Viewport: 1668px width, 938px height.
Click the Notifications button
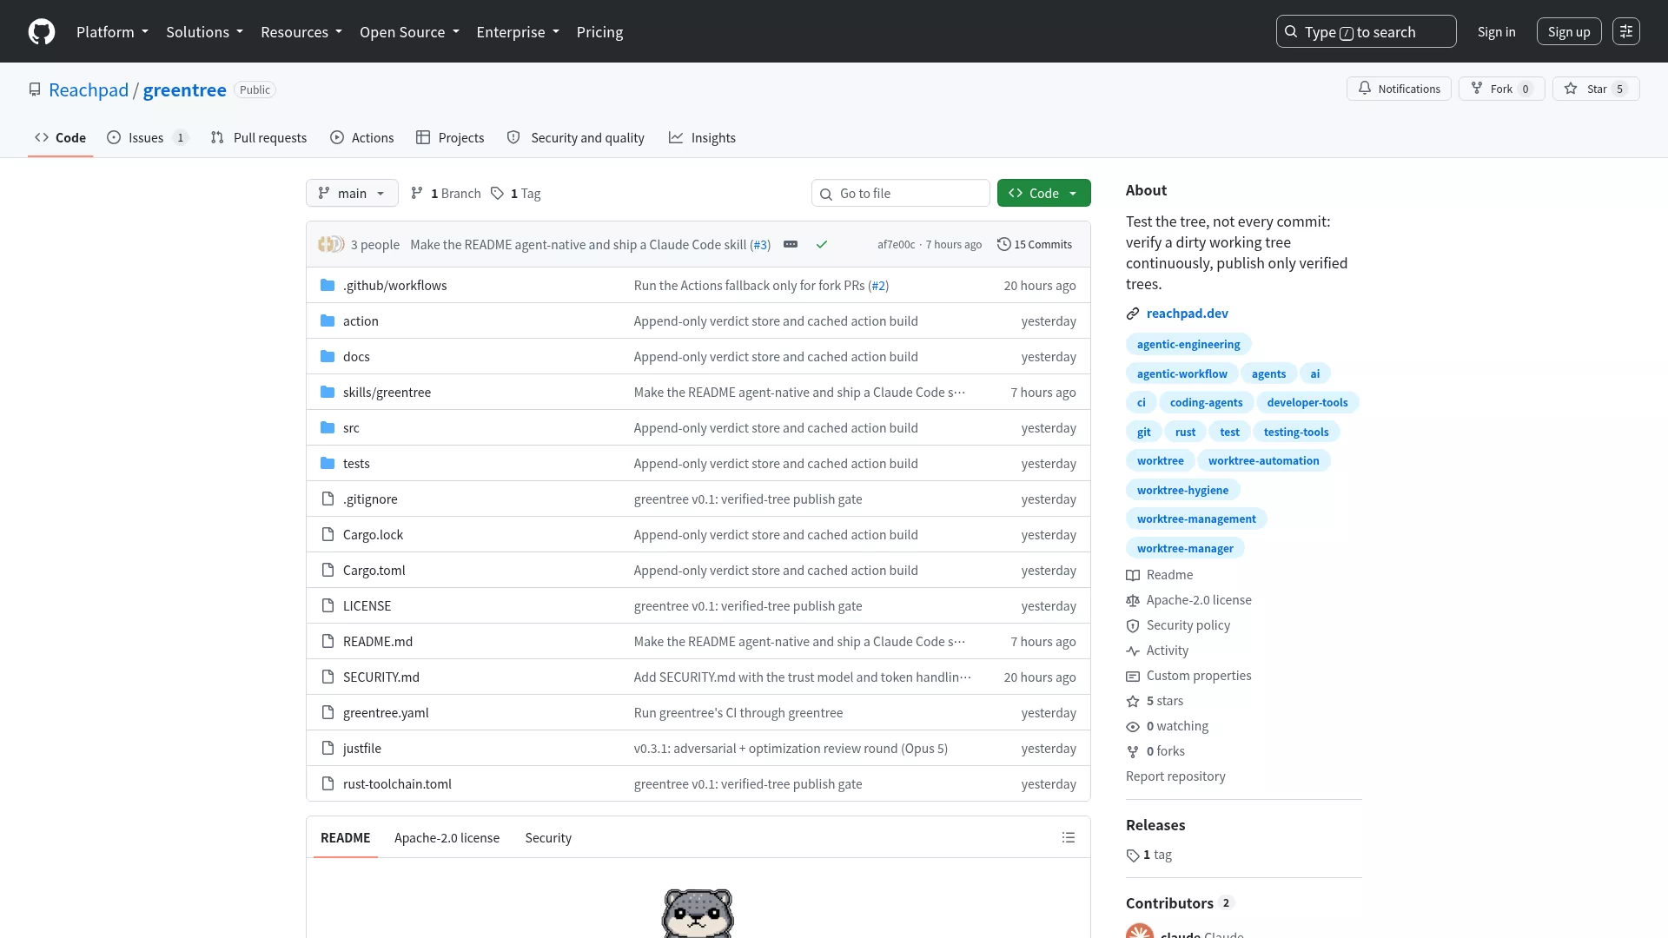coord(1399,89)
